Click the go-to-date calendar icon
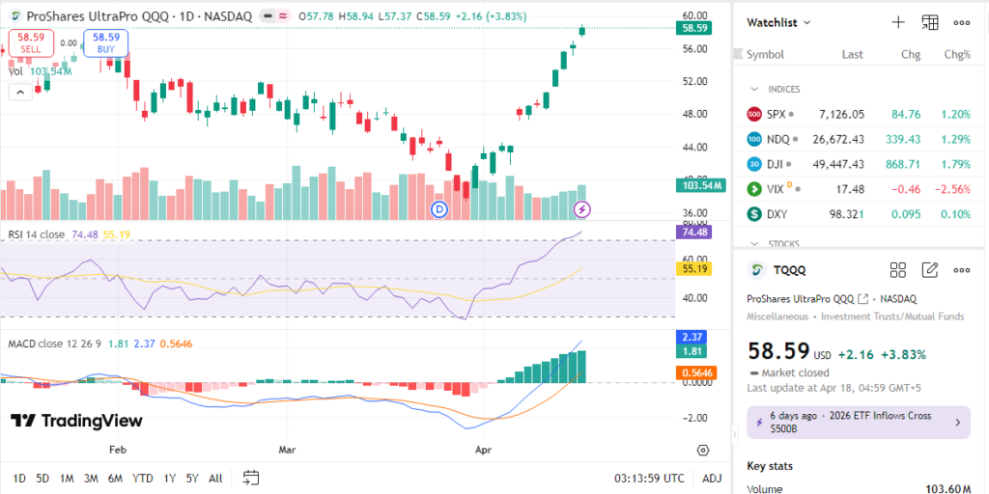This screenshot has height=494, width=989. 251,478
